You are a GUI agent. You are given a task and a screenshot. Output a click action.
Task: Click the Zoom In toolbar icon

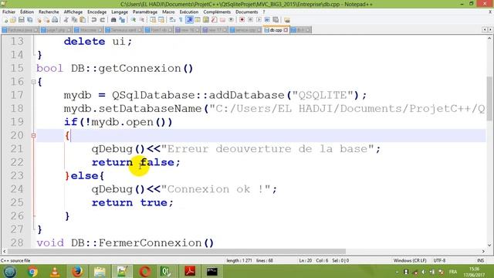point(134,20)
